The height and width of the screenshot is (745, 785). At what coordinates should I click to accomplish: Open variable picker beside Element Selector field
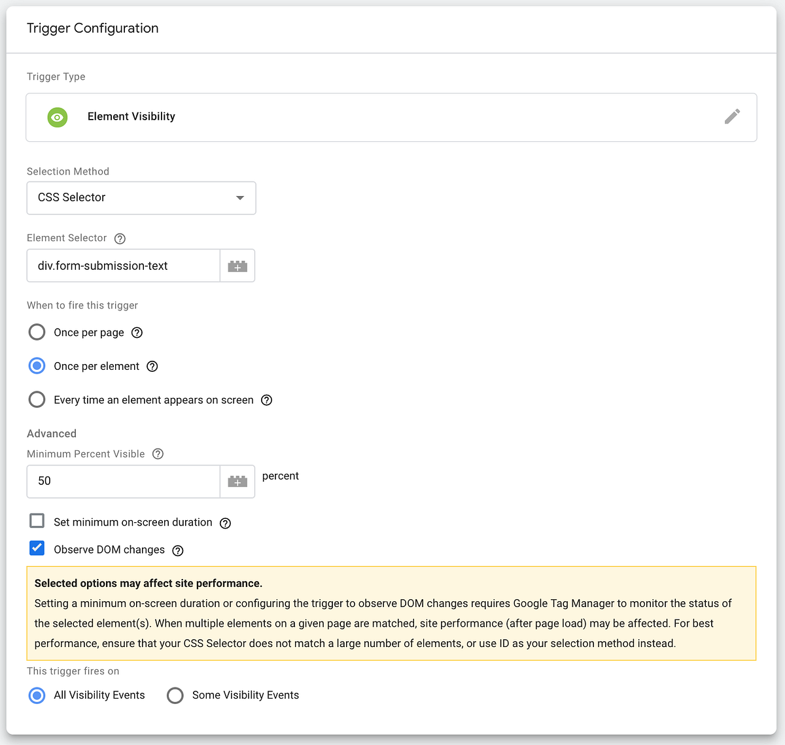point(237,266)
